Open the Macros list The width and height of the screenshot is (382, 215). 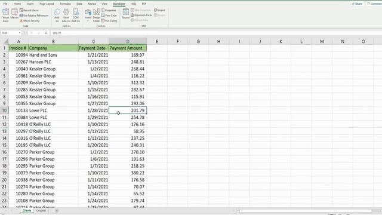click(x=14, y=14)
